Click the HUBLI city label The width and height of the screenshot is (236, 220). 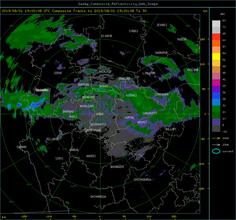(73, 116)
